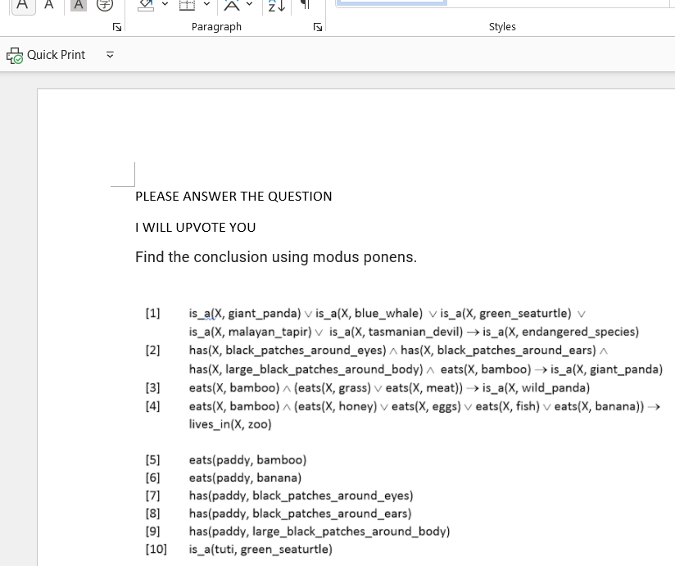The width and height of the screenshot is (675, 566).
Task: Select the Shrink Font icon
Action: point(48,6)
